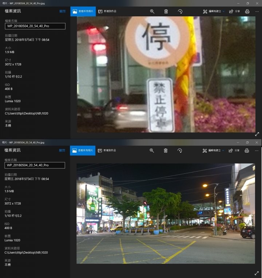Click the capture date text in top window
This screenshot has width=262, height=278.
click(x=27, y=40)
